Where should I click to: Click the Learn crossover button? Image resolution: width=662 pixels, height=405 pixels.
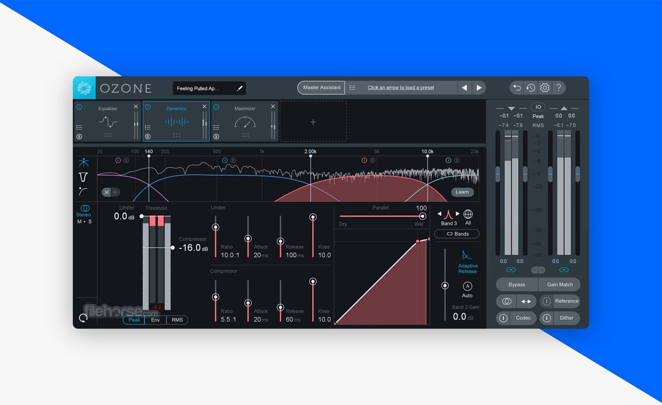462,192
